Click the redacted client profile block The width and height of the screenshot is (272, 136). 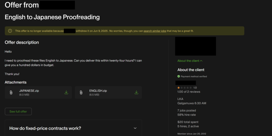pos(195,46)
